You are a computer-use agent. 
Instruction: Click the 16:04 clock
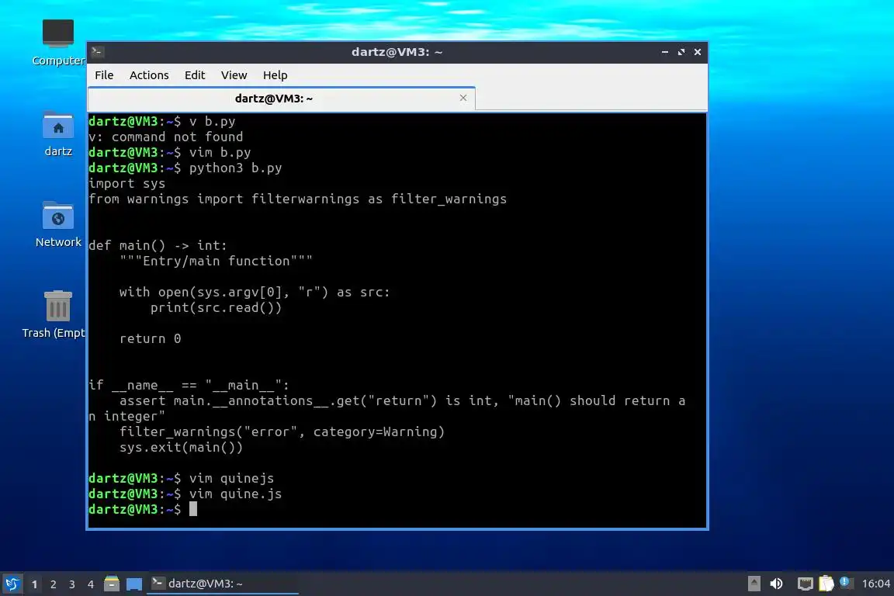875,584
